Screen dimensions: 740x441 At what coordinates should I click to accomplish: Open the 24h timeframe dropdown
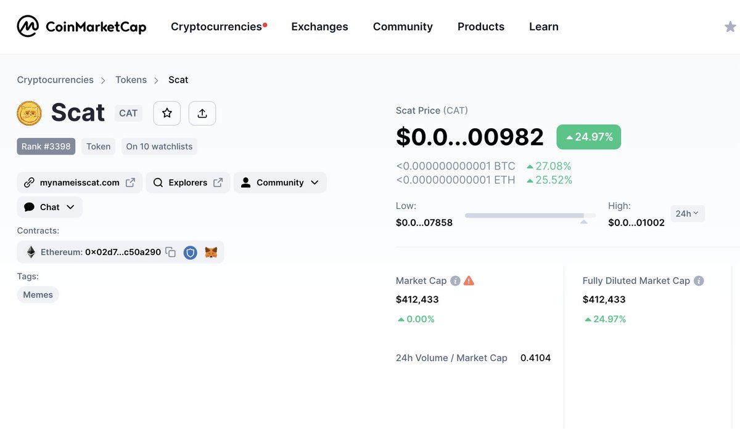coord(687,214)
